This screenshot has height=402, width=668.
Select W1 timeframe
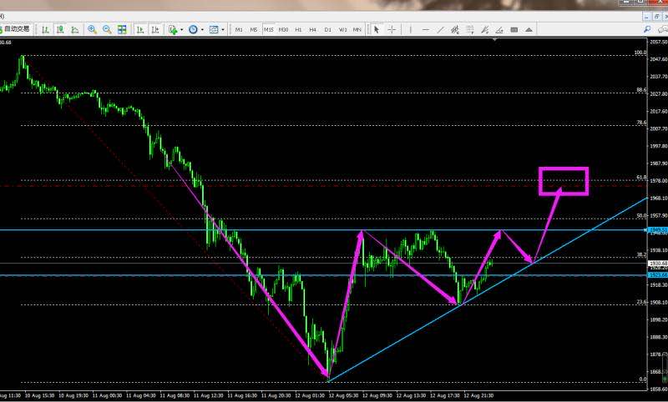[x=342, y=29]
